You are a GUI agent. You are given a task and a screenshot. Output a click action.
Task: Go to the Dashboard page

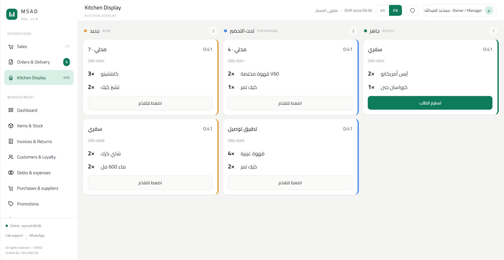[39, 110]
